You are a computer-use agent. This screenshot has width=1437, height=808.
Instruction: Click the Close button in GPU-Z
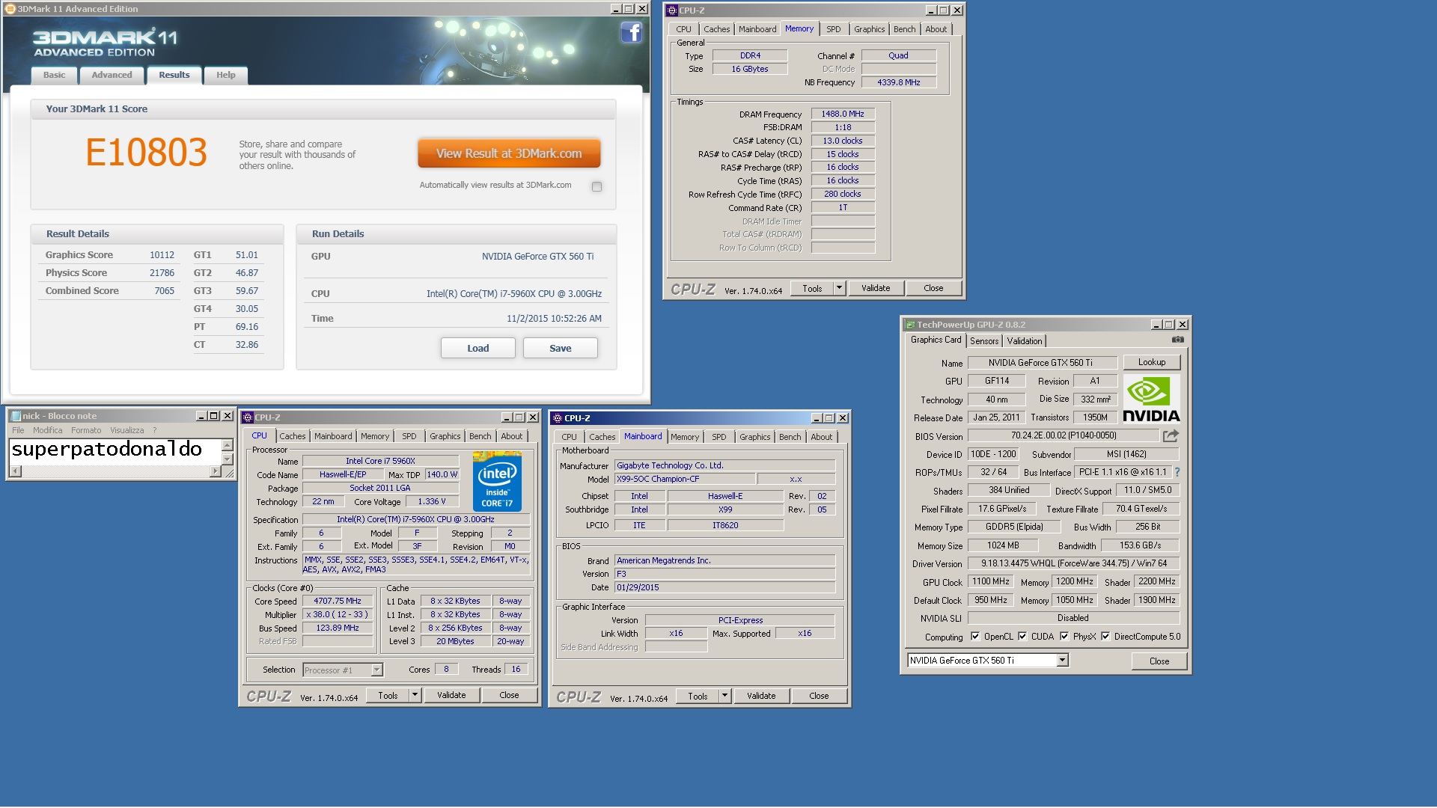coord(1159,661)
